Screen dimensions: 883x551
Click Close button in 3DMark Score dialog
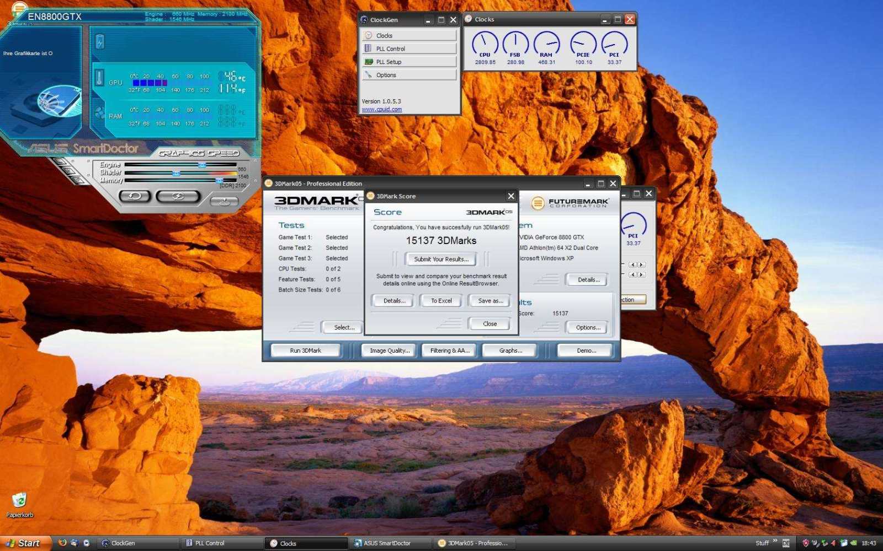[490, 323]
